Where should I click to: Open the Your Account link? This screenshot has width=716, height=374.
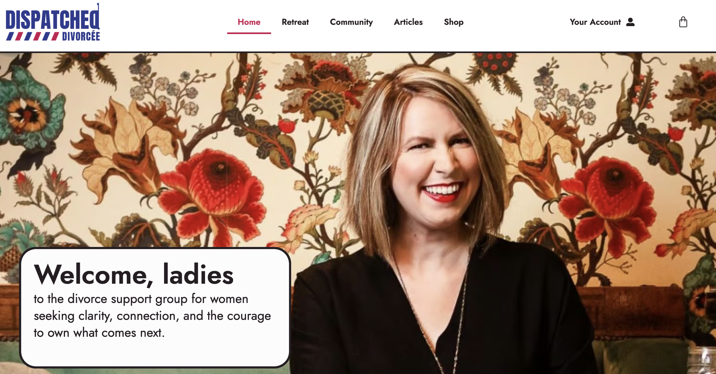595,22
